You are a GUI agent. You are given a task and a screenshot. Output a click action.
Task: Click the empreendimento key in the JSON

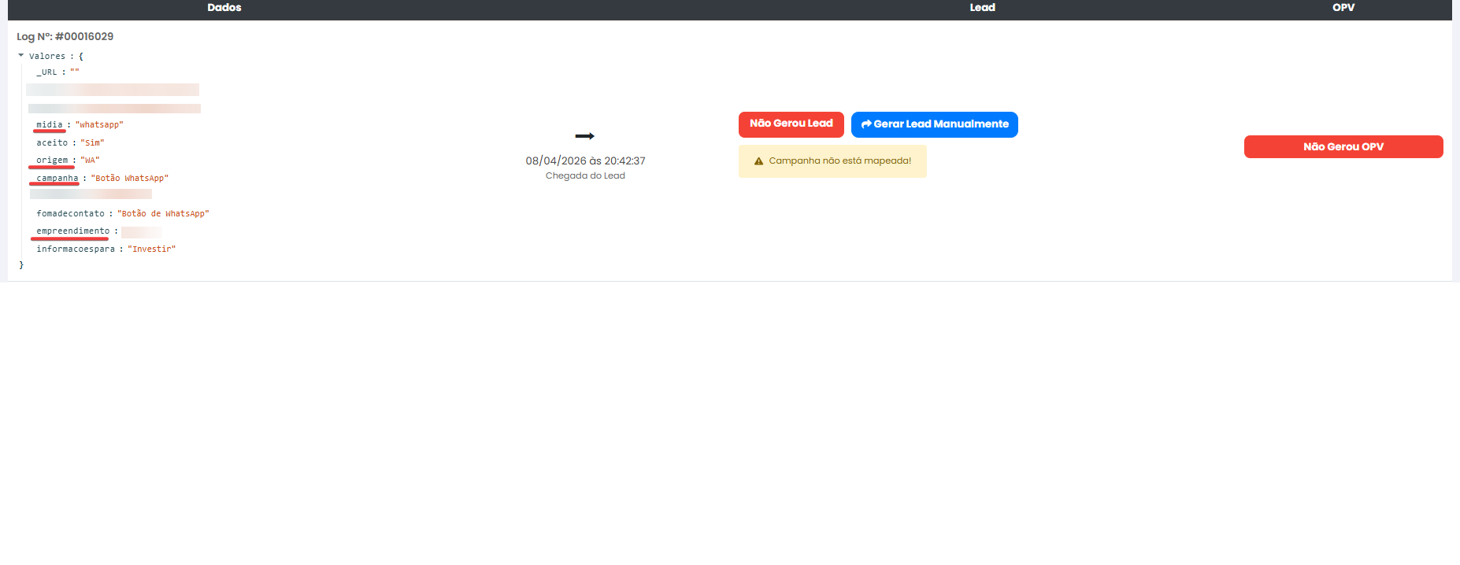point(72,231)
